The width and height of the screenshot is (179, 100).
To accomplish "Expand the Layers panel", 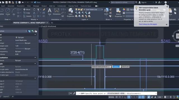I will coord(85,19).
